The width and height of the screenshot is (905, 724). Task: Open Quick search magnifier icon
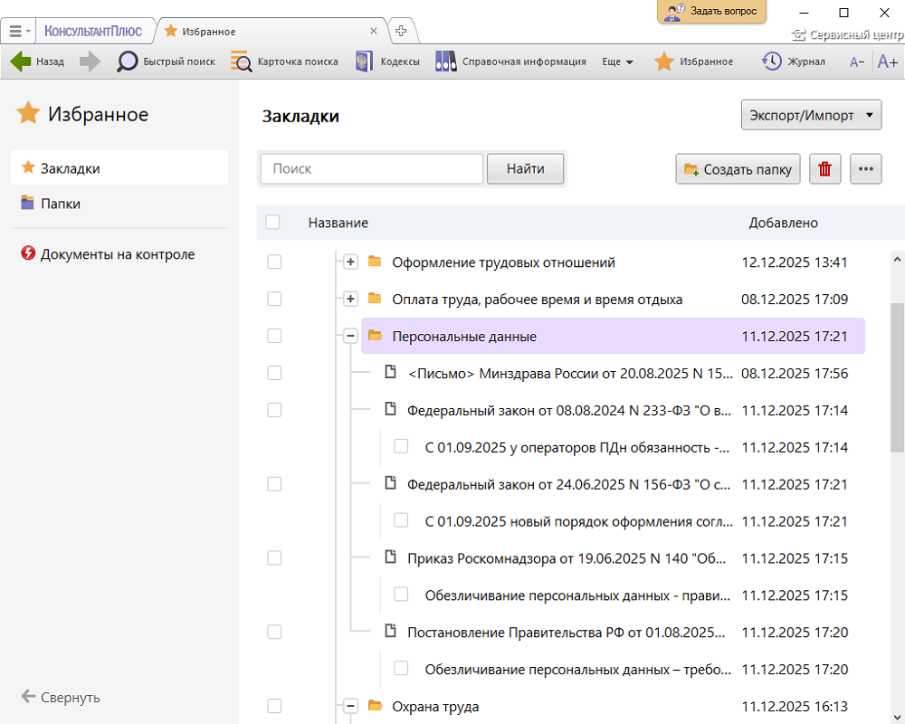128,62
